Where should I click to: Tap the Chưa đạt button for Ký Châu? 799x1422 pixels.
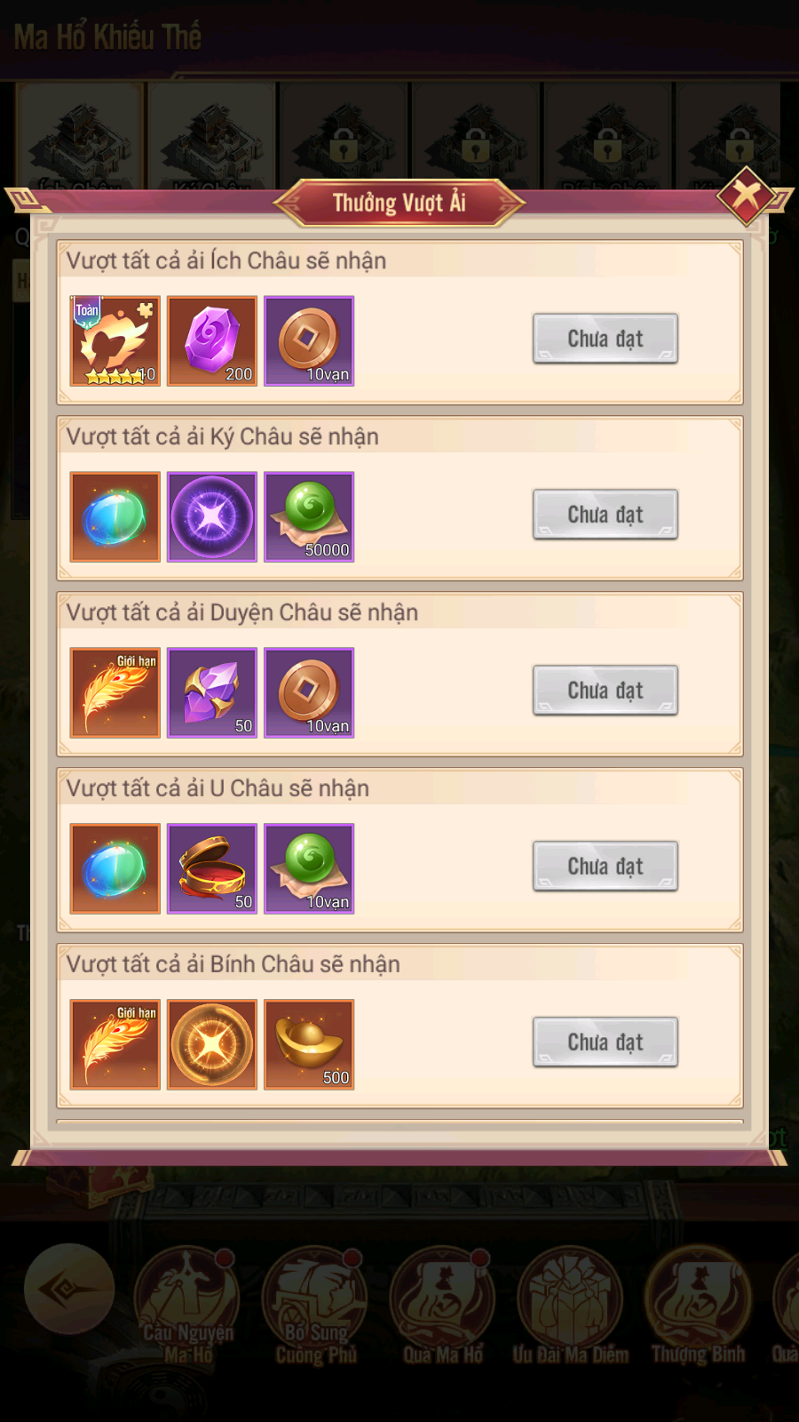(605, 515)
